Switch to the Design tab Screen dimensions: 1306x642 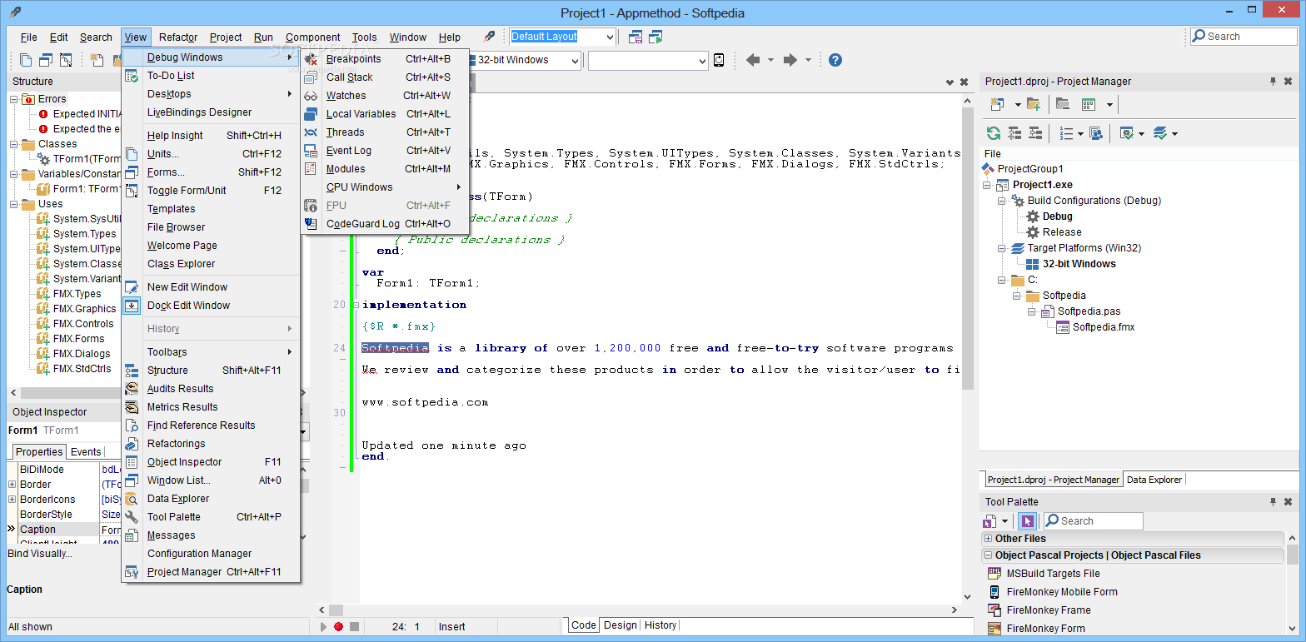pos(620,625)
